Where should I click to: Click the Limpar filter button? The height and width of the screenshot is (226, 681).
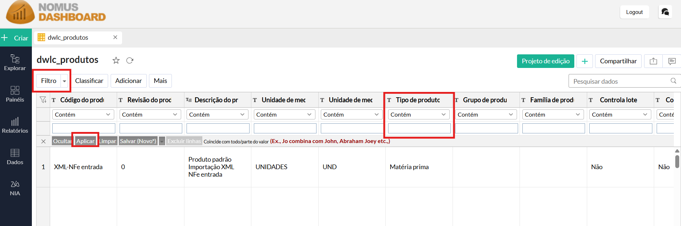pyautogui.click(x=107, y=141)
